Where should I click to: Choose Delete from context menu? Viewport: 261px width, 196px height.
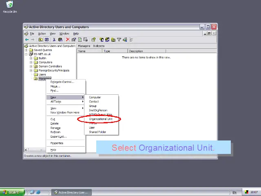click(x=66, y=123)
